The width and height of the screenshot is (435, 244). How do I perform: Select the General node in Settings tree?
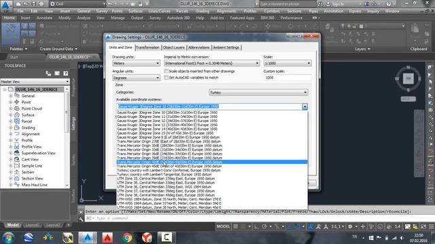[x=28, y=96]
